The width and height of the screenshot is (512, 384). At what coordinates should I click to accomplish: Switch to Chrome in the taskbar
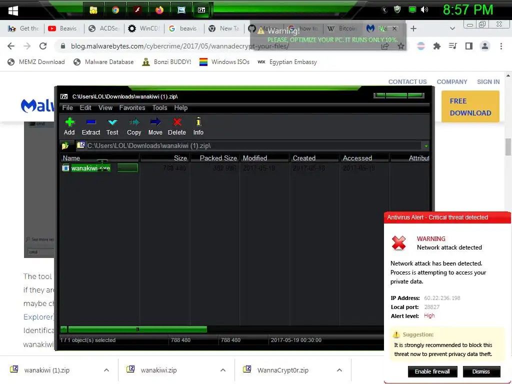[115, 10]
